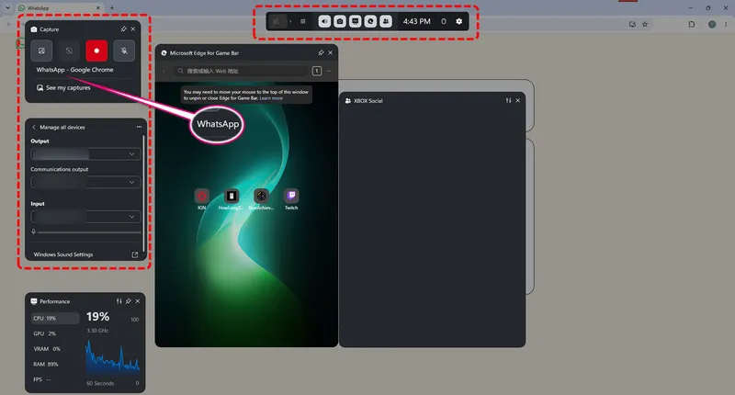Go back in Edge for Game Bar

[x=164, y=71]
